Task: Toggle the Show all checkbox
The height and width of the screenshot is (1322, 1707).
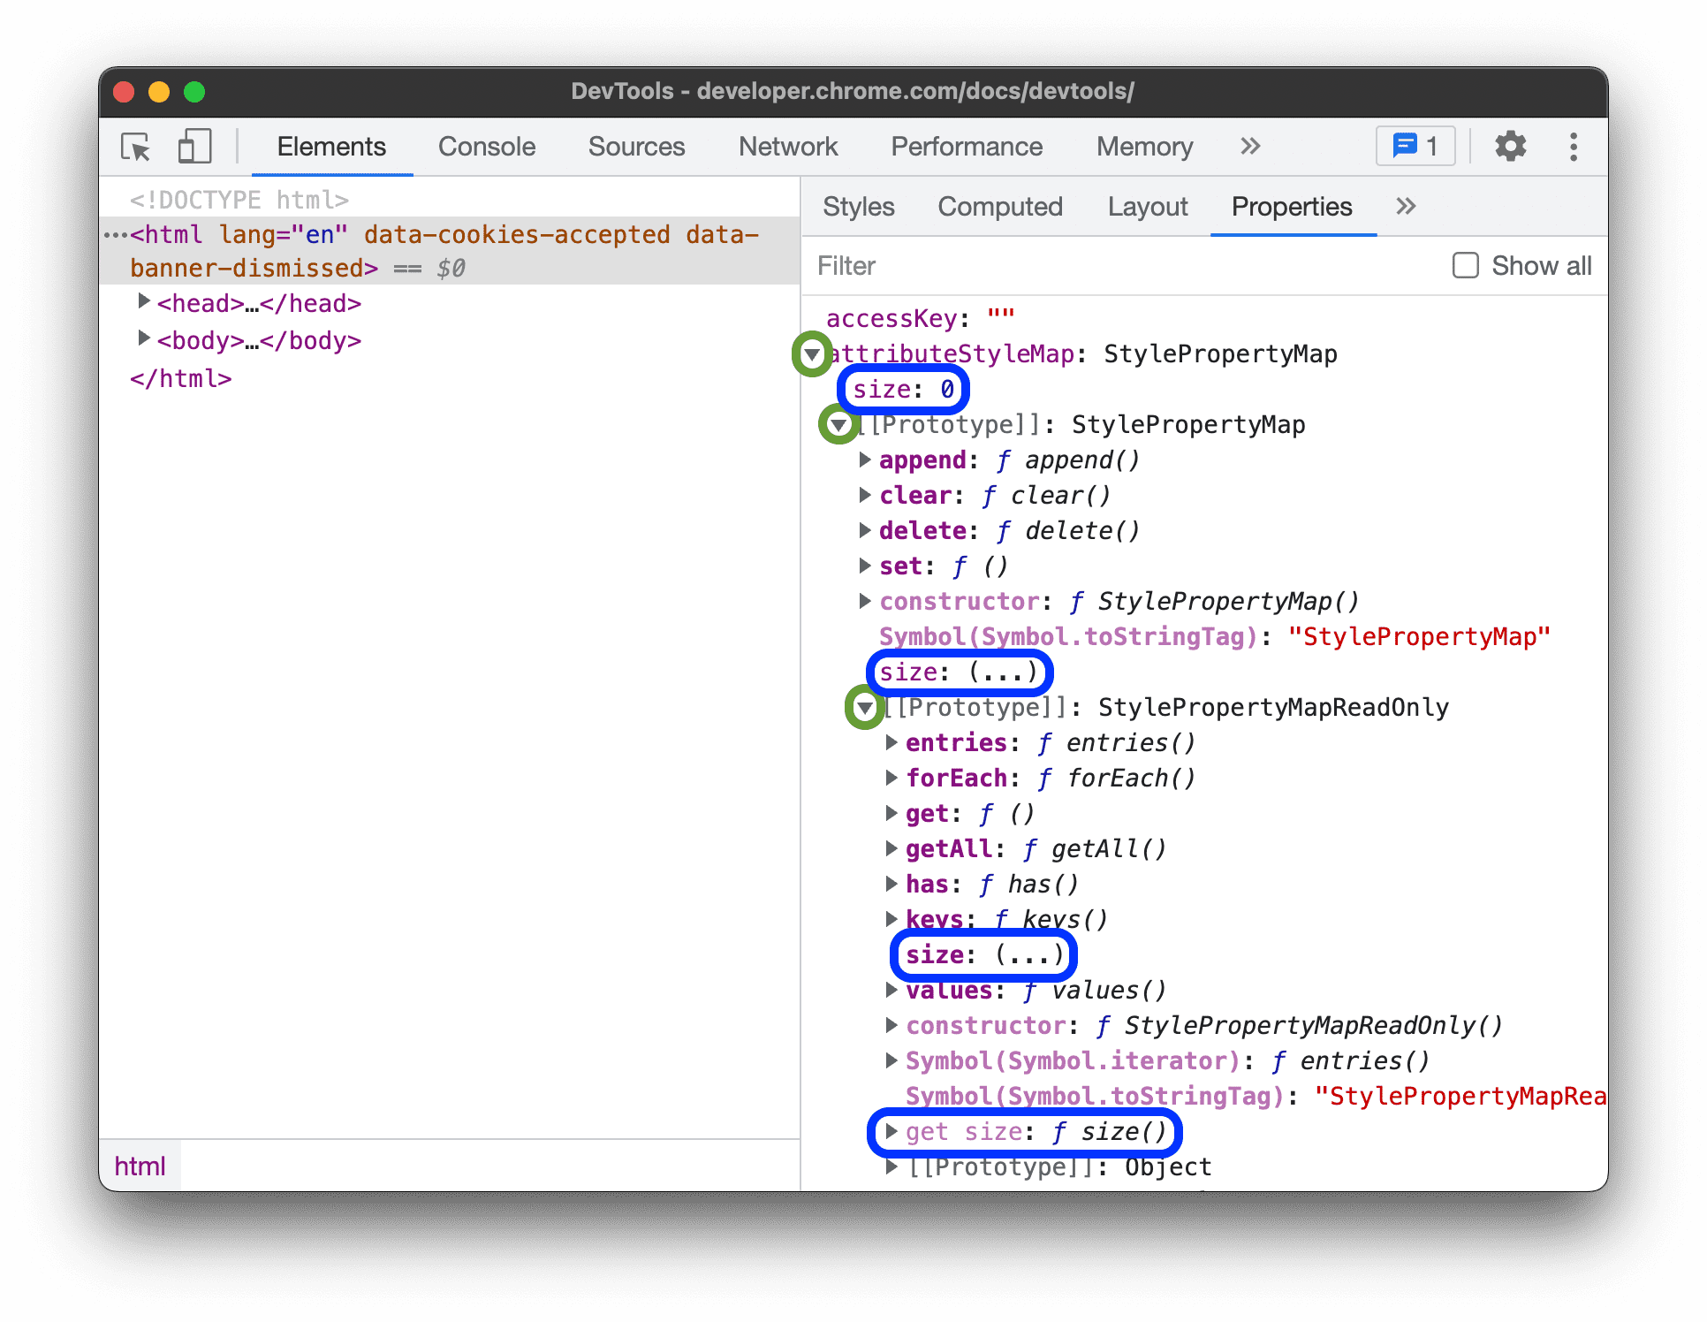Action: pos(1461,266)
